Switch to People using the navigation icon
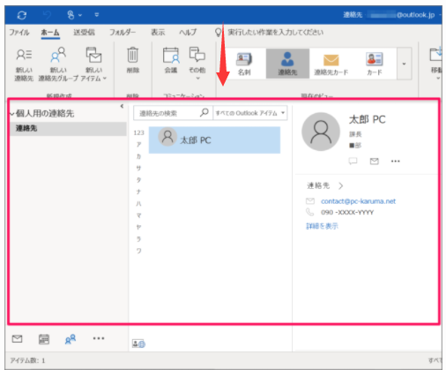The image size is (446, 370). 71,339
